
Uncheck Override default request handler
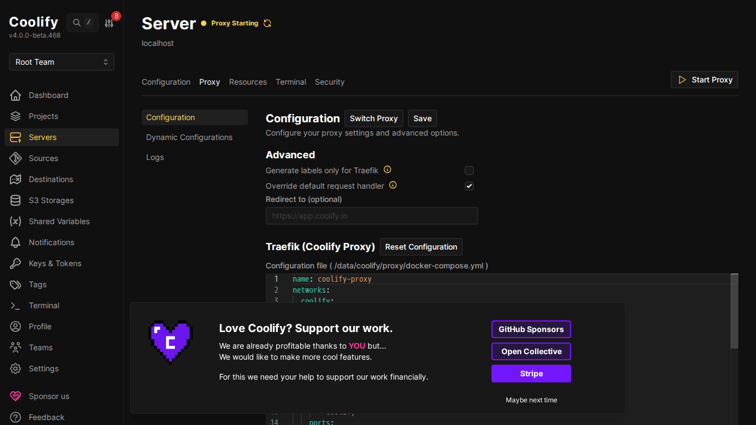click(469, 186)
